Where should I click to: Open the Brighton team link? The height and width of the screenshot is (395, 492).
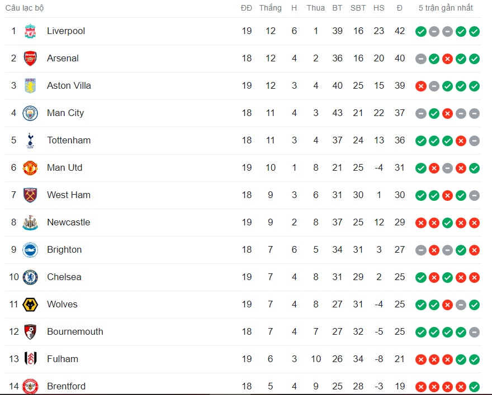[64, 249]
